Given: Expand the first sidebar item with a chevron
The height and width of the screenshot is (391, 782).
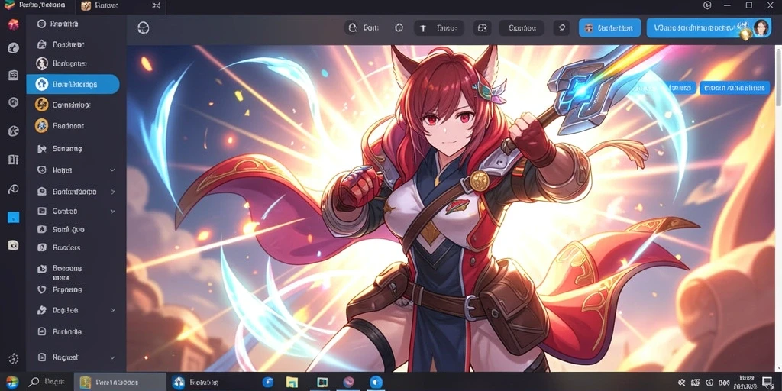Looking at the screenshot, I should tap(113, 170).
